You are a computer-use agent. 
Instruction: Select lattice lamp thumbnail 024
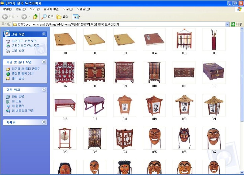coord(124,138)
